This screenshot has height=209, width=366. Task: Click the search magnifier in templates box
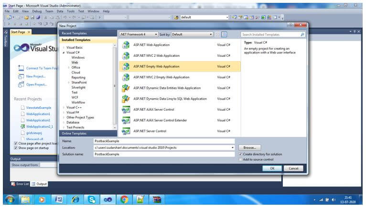(x=302, y=34)
